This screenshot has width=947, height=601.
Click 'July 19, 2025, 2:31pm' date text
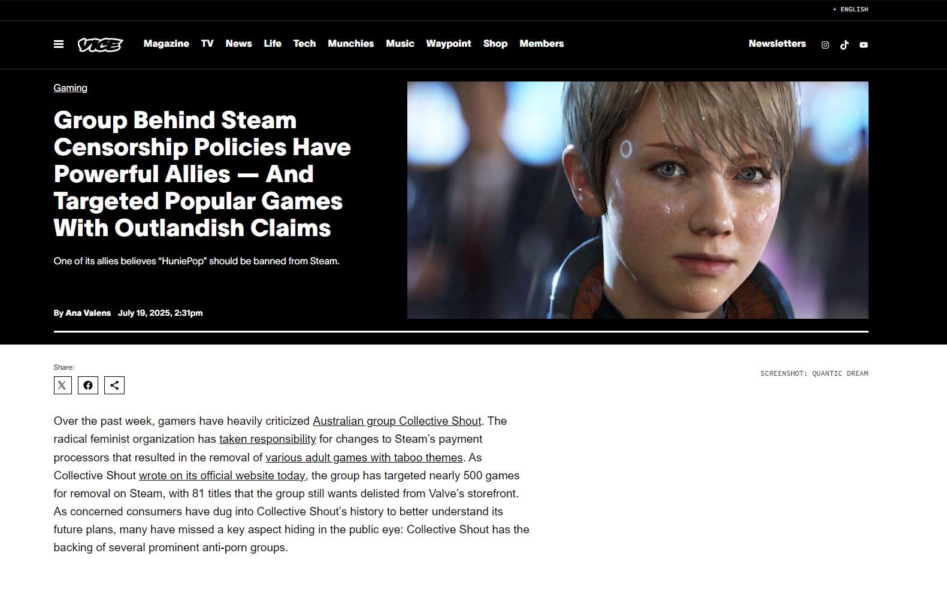161,313
